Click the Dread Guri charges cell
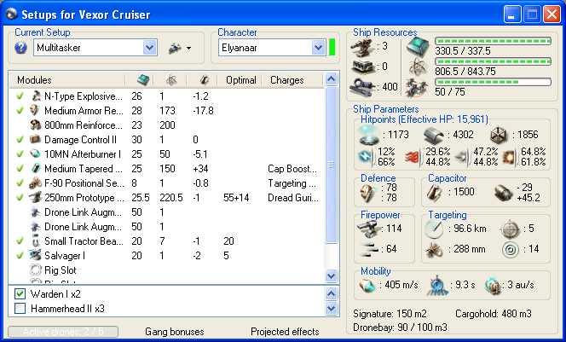566x342 pixels. point(293,198)
